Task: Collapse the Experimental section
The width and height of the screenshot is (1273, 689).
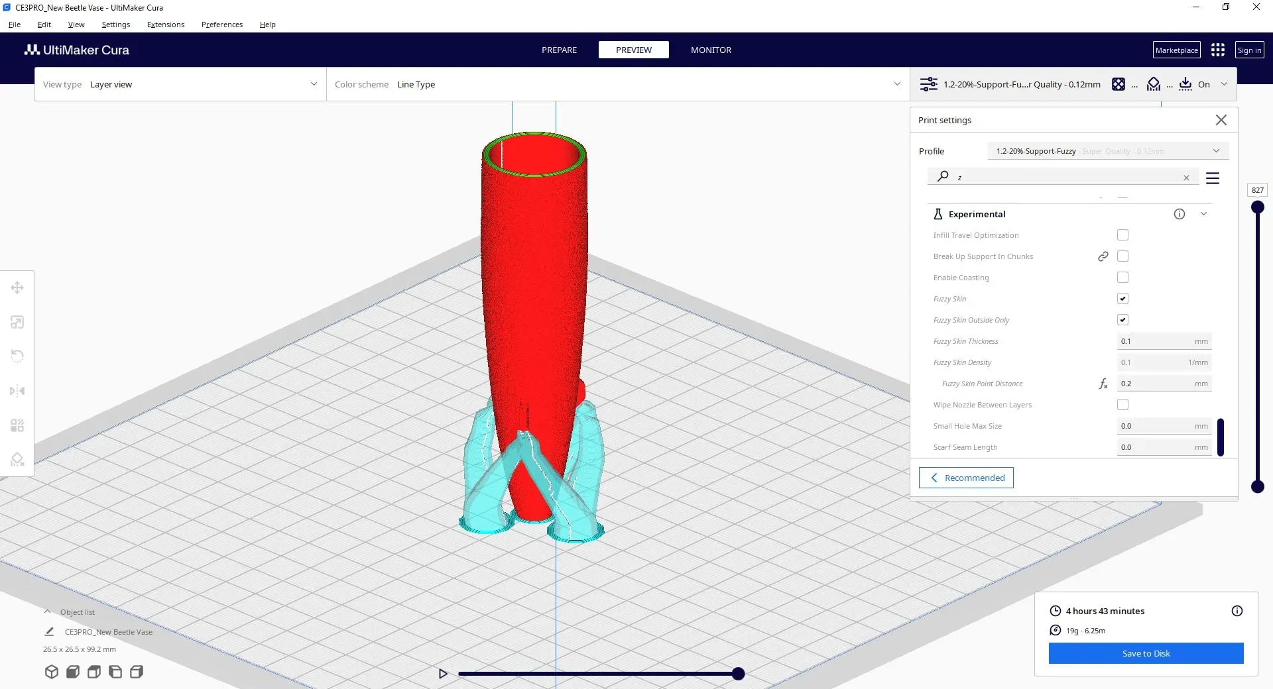Action: click(x=1203, y=214)
